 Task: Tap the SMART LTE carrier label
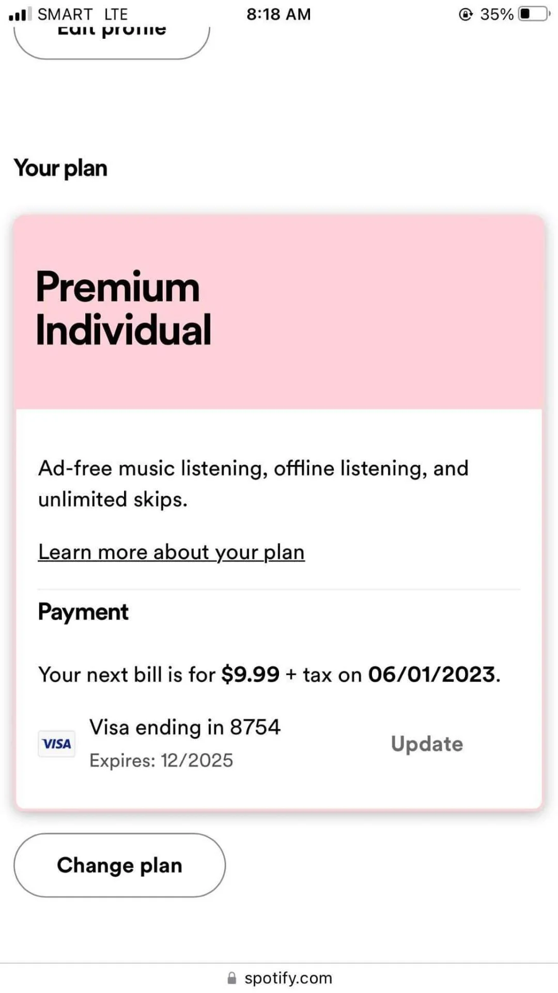click(x=83, y=14)
